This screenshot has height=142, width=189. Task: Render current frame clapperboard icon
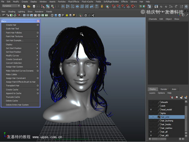point(161,6)
